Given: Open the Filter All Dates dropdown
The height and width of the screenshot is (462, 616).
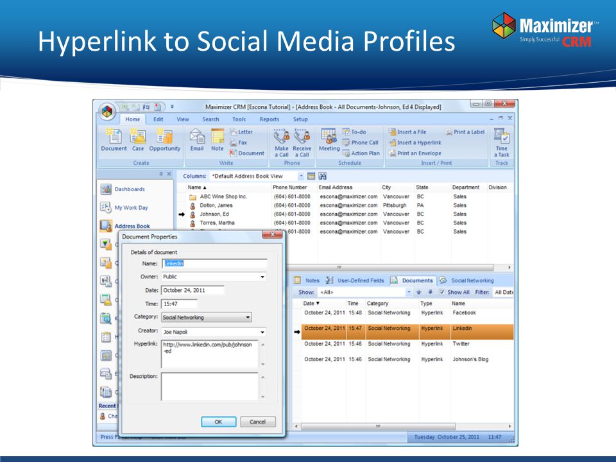Looking at the screenshot, I should (504, 292).
